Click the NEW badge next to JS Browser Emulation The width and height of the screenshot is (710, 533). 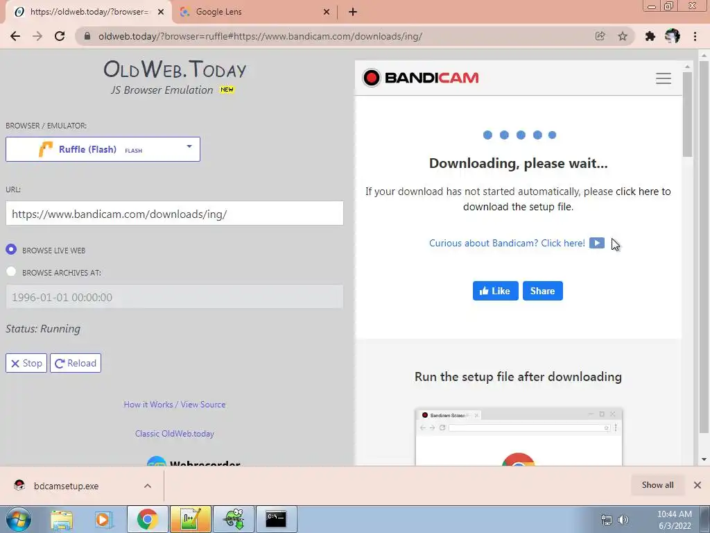click(x=227, y=90)
